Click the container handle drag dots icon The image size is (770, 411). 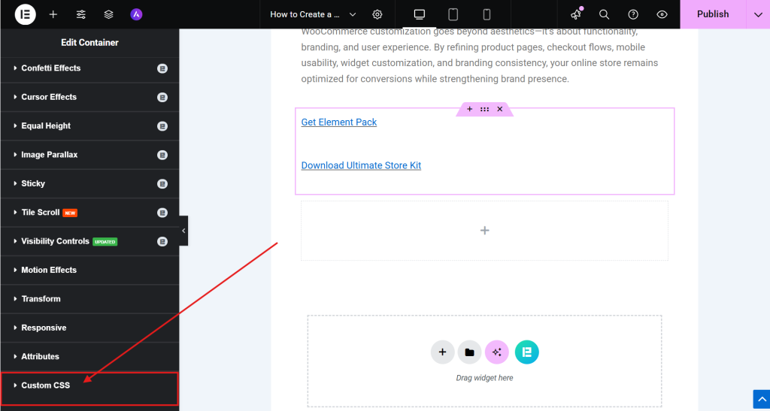(x=485, y=109)
